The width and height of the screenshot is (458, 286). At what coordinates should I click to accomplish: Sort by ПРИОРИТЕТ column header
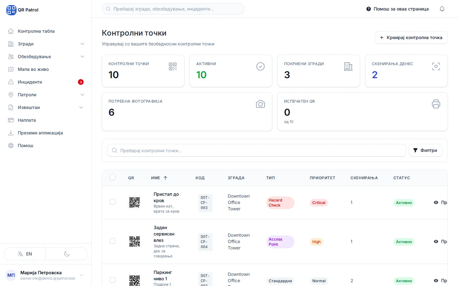click(323, 178)
